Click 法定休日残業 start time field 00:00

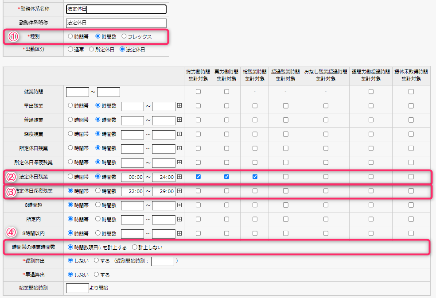coord(132,177)
